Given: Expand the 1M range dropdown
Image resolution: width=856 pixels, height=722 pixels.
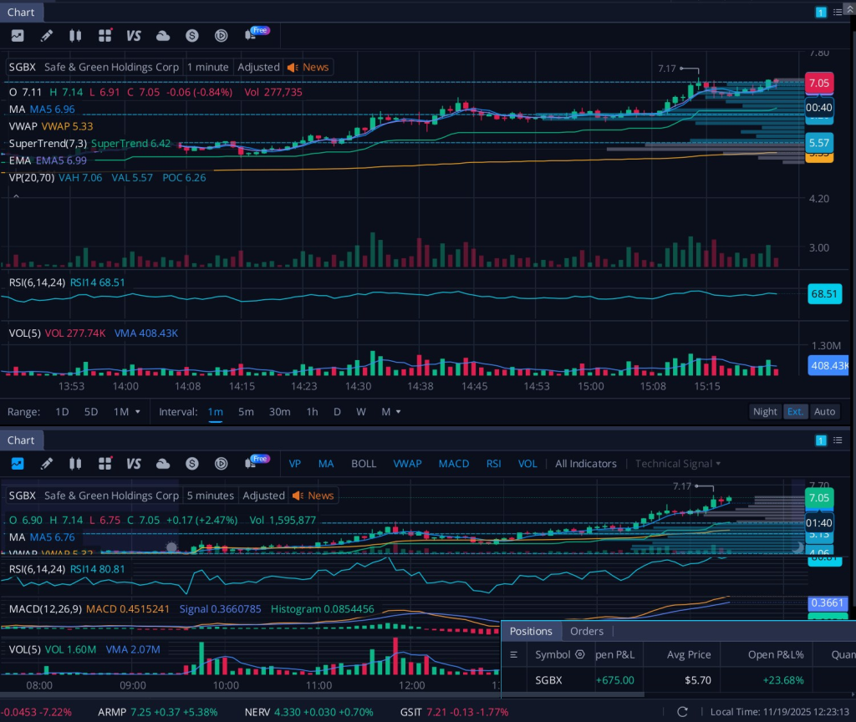Looking at the screenshot, I should 126,411.
